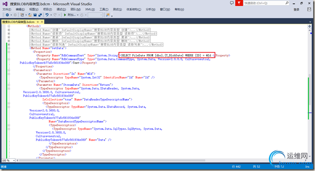Click the magnifier icon in Quick Launch
Image resolution: width=315 pixels, height=171 pixels.
pos(287,3)
